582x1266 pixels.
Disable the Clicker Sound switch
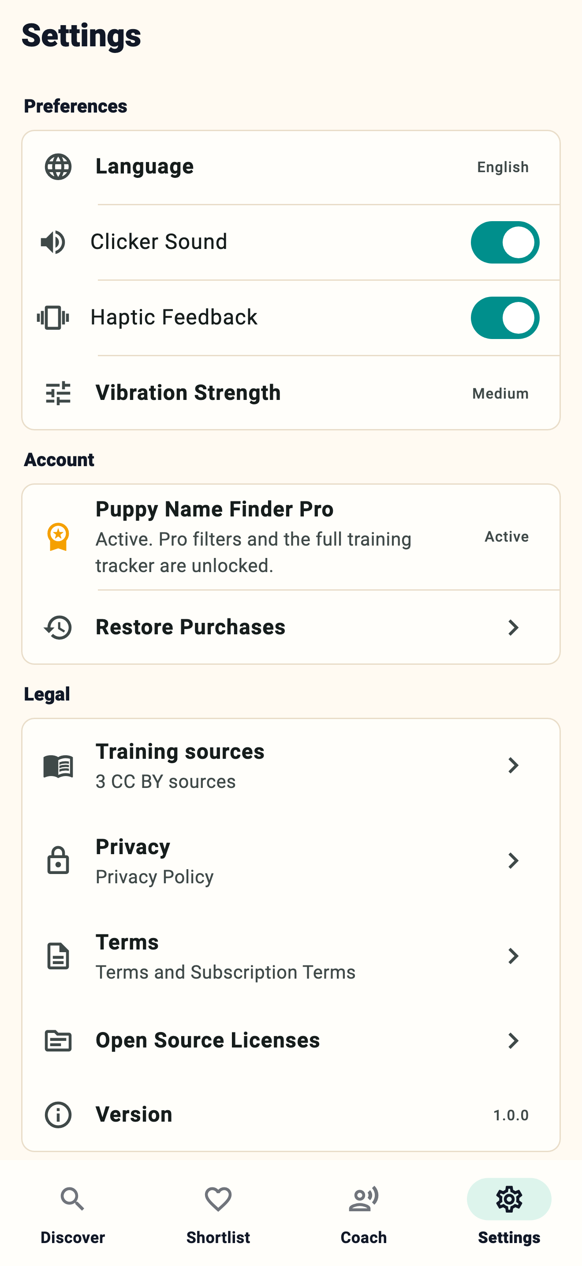(505, 242)
